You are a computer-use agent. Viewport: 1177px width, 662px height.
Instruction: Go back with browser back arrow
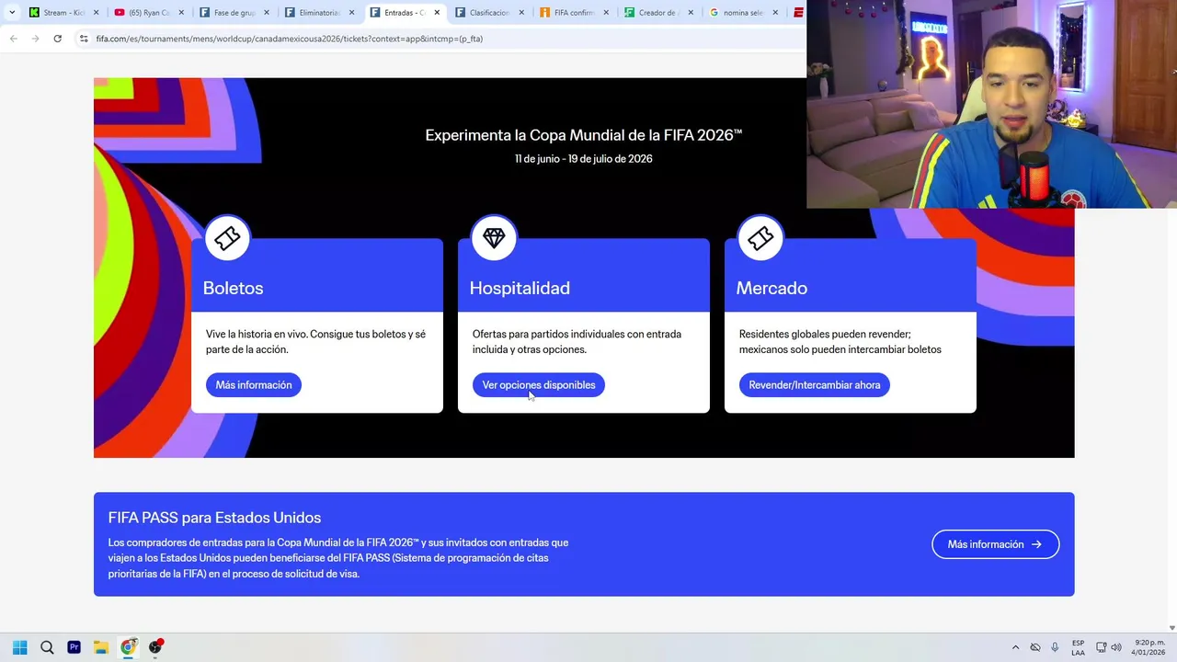[x=14, y=39]
